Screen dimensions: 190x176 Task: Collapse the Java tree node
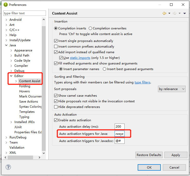coord(6,45)
